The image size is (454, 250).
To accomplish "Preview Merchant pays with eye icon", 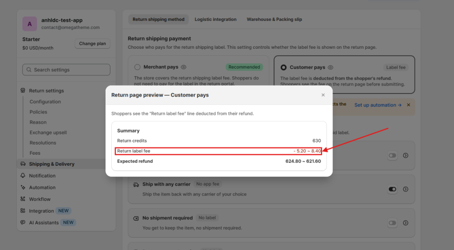I will 184,67.
